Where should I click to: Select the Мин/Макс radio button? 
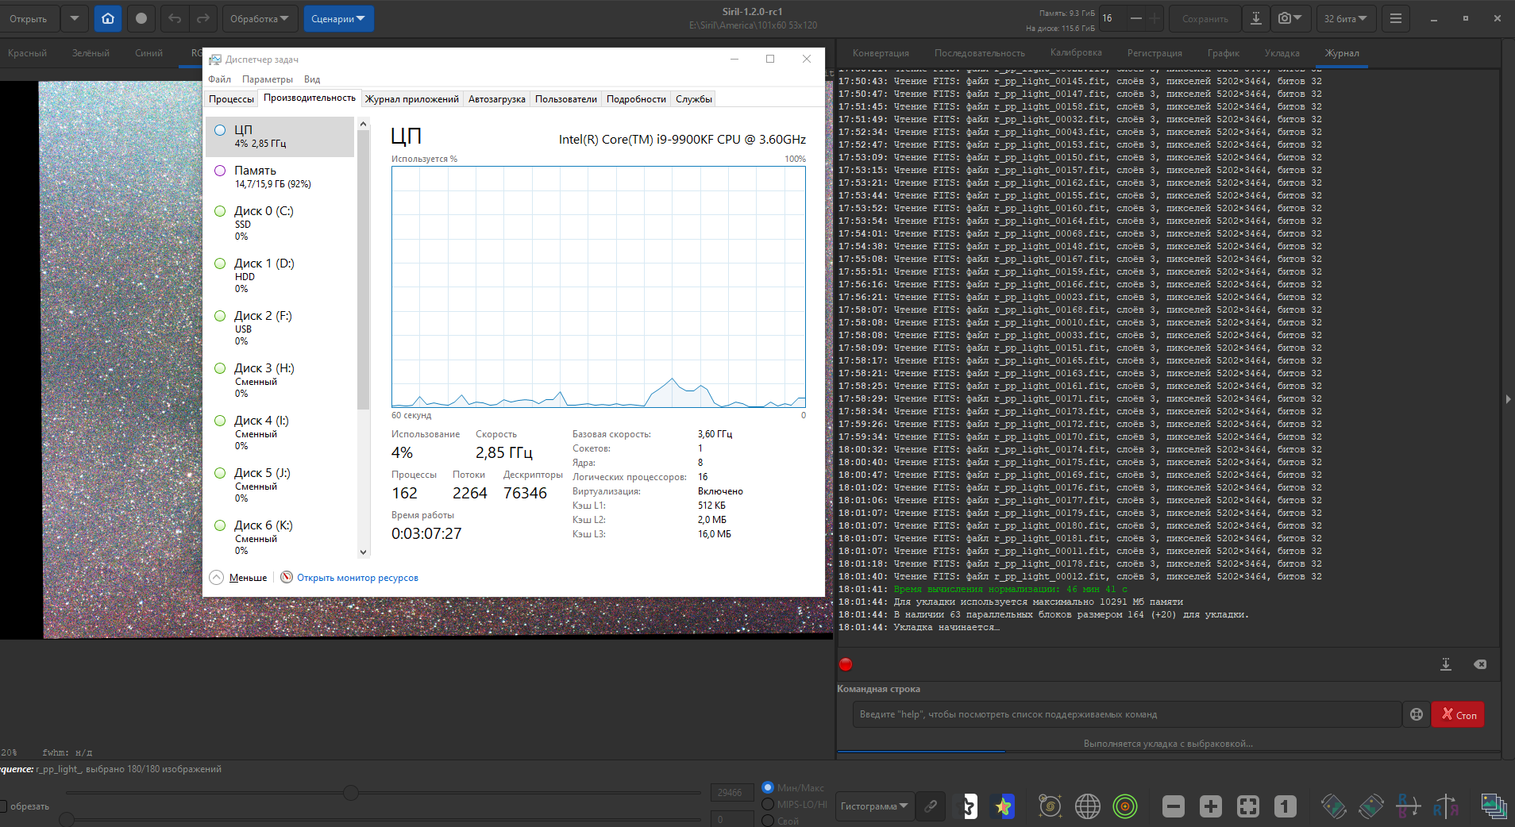point(768,787)
